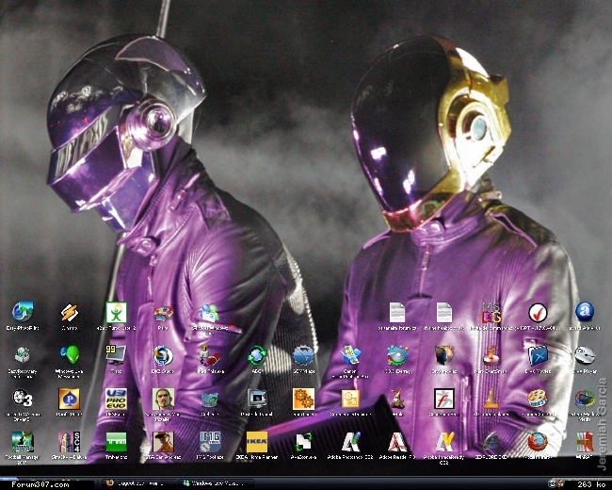Open the DivX Movies folder shortcut
Viewport: 612px width, 490px height.
(444, 355)
